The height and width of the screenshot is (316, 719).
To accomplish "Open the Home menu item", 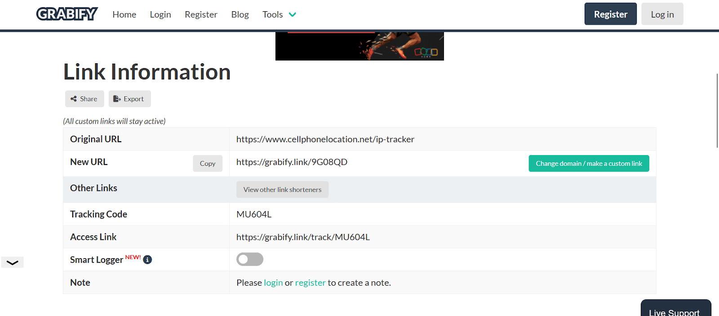I will click(x=124, y=15).
